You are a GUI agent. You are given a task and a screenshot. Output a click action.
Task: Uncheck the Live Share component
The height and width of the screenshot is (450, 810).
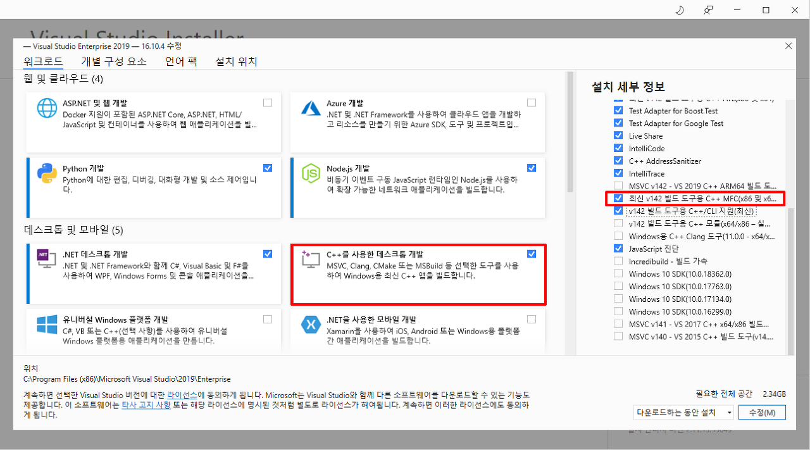[x=618, y=135]
